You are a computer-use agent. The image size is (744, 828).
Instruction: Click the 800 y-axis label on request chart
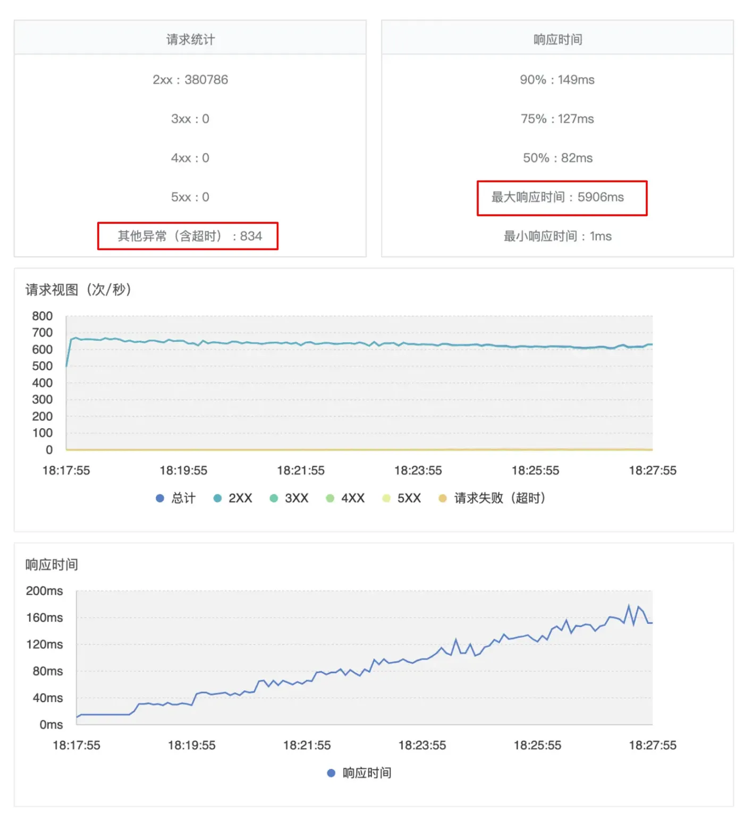click(x=42, y=316)
